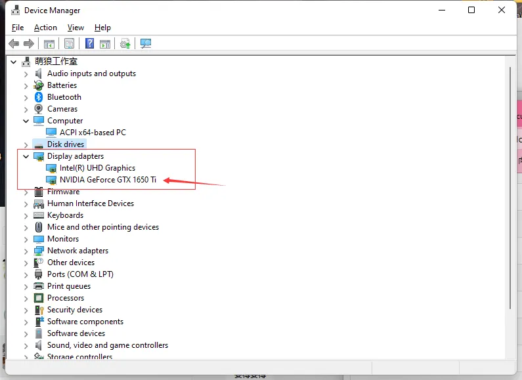522x380 pixels.
Task: Click the Human Interface Devices icon
Action: point(39,203)
